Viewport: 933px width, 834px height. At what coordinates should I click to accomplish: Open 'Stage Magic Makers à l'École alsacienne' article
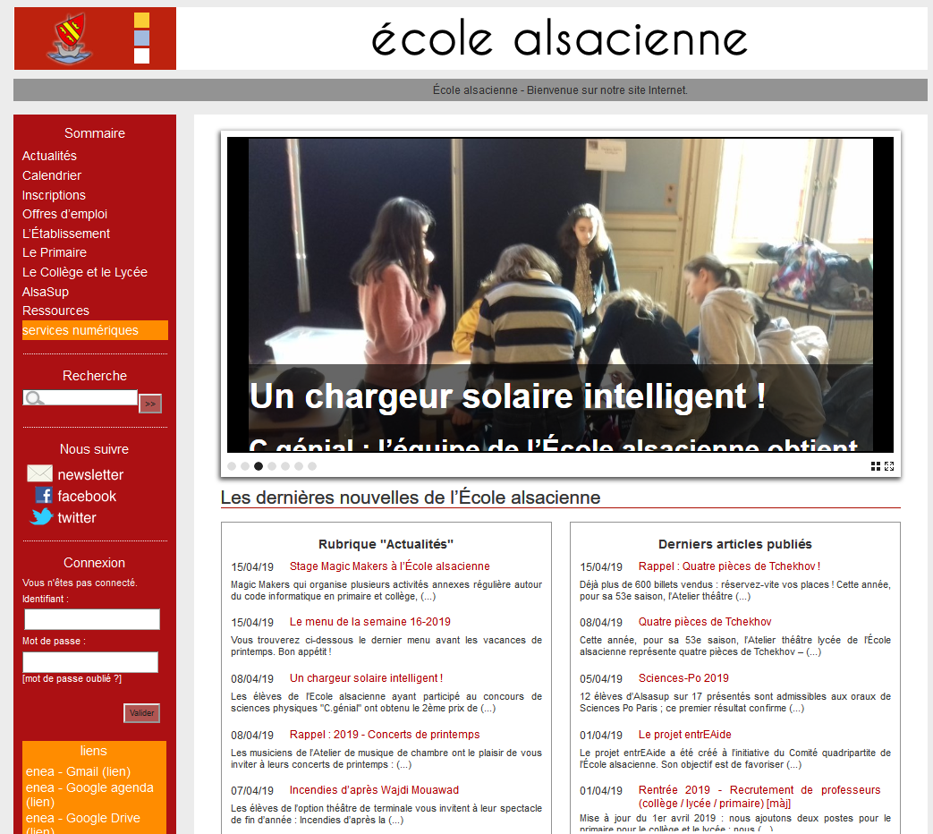[389, 566]
